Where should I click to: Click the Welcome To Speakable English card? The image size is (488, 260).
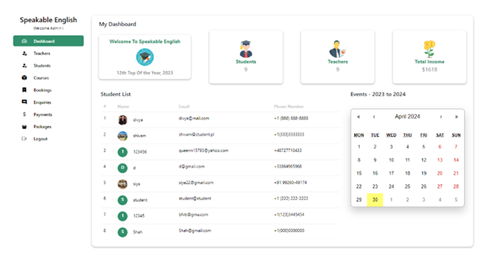tap(145, 57)
